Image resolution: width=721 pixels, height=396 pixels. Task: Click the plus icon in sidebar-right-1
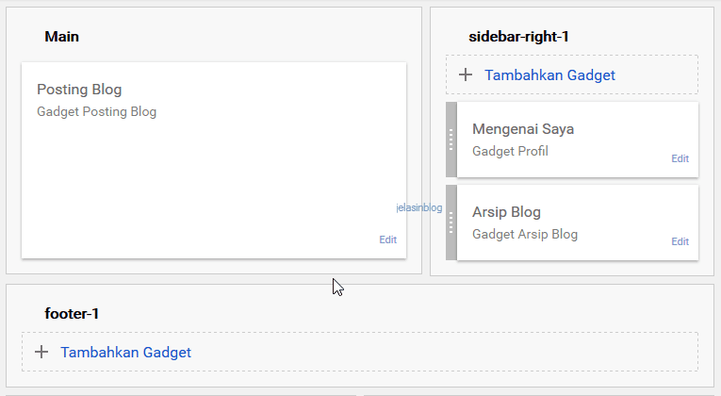click(x=466, y=74)
